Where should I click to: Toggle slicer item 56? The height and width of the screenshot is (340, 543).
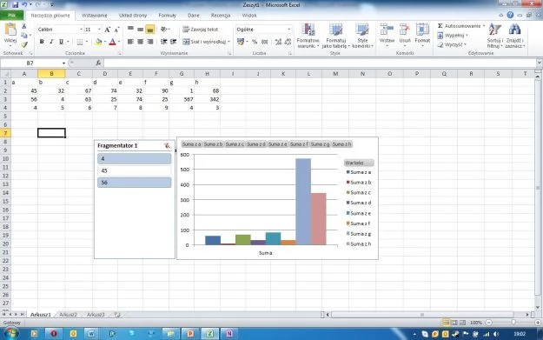point(135,183)
